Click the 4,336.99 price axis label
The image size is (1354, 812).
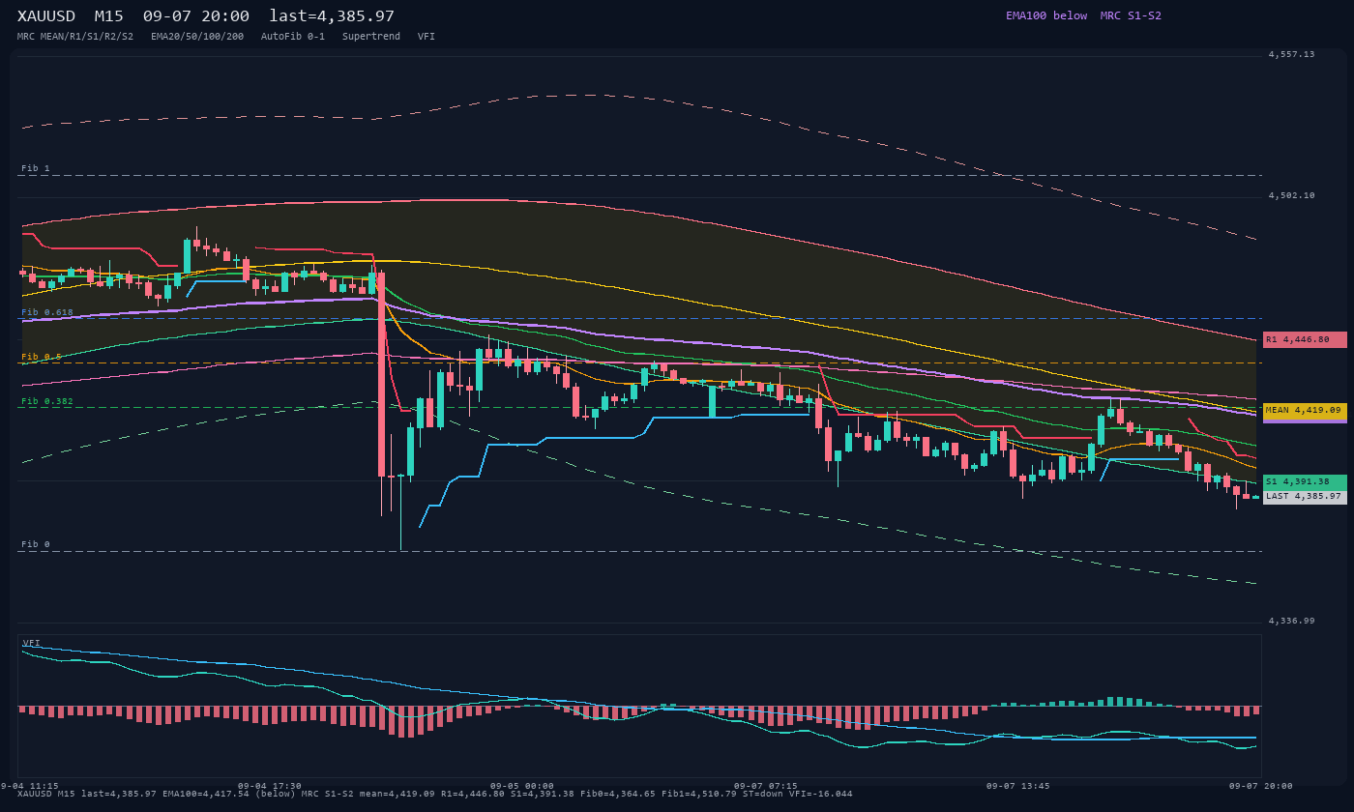click(1292, 621)
